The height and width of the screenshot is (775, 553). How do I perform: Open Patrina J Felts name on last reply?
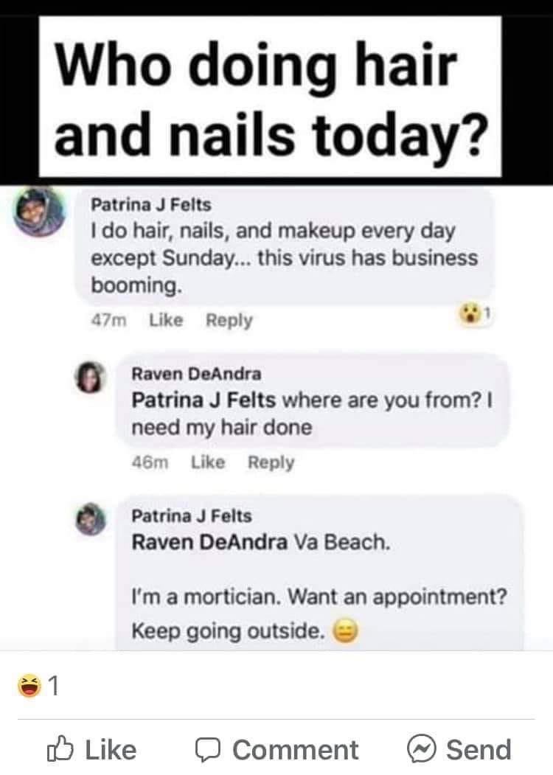pyautogui.click(x=192, y=516)
